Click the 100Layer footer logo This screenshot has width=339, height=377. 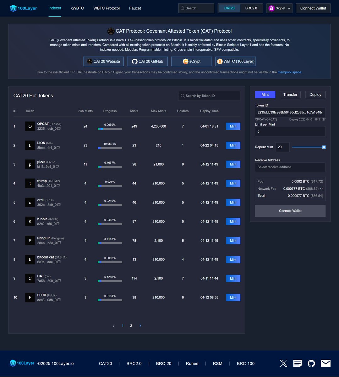click(22, 363)
